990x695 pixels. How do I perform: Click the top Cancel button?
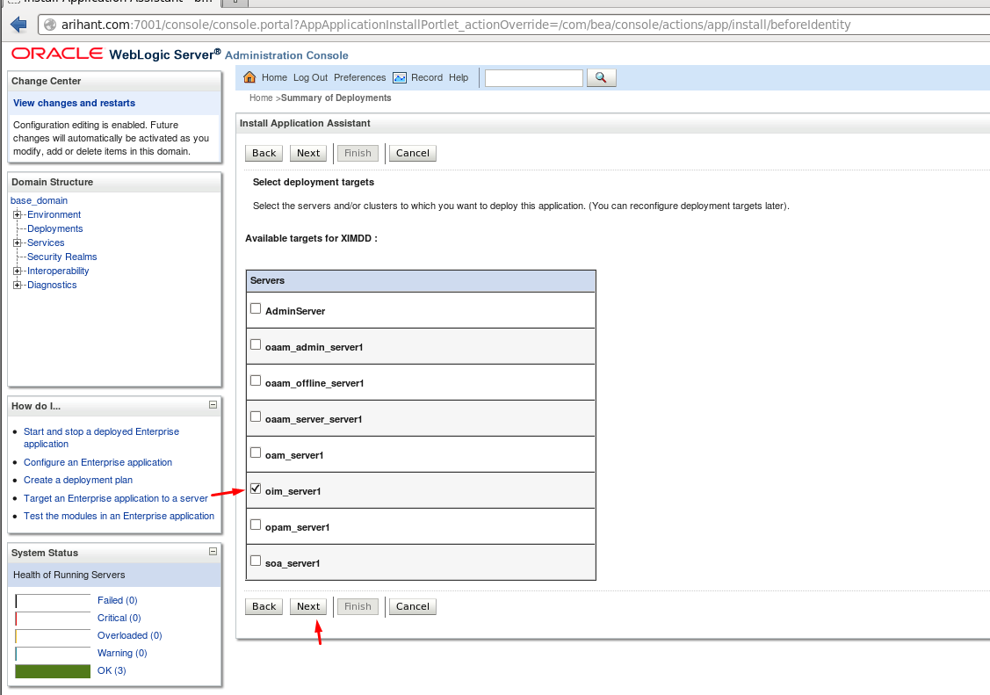412,154
